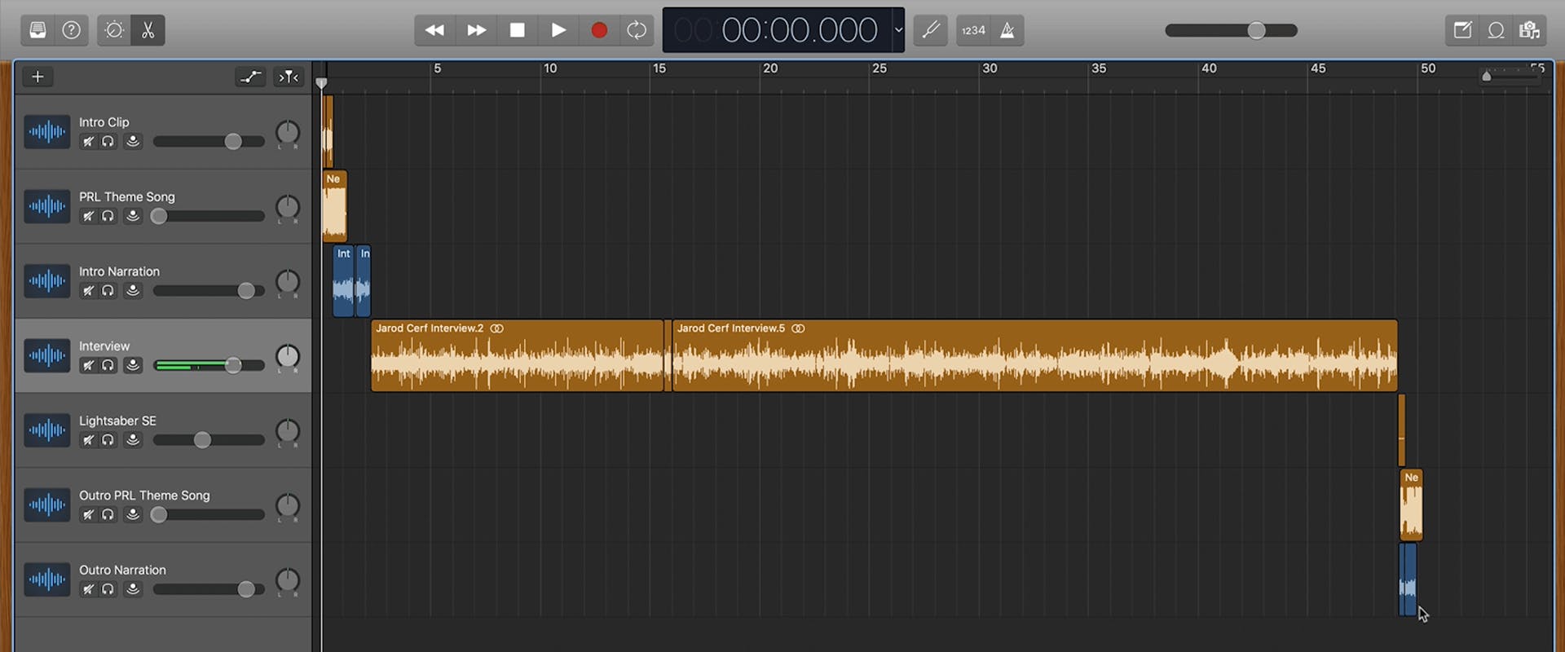Show track automation button in header

click(250, 77)
